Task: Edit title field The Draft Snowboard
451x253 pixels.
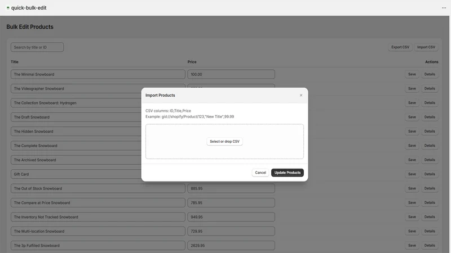Action: (x=76, y=117)
